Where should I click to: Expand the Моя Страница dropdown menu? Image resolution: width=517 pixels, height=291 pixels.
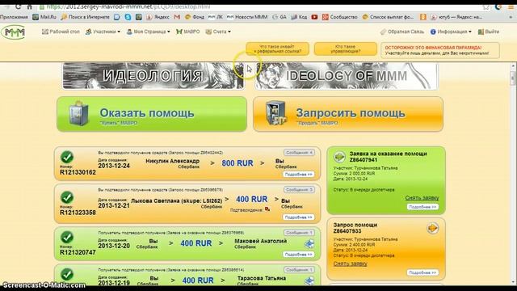(x=148, y=32)
